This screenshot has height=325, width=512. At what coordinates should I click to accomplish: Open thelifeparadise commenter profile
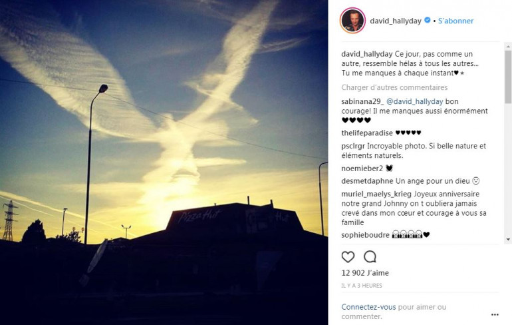[x=367, y=133]
